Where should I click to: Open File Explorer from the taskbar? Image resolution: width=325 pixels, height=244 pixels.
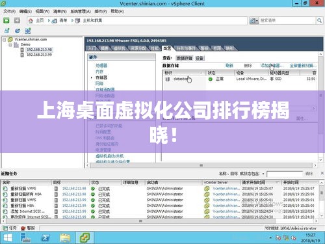(65, 238)
